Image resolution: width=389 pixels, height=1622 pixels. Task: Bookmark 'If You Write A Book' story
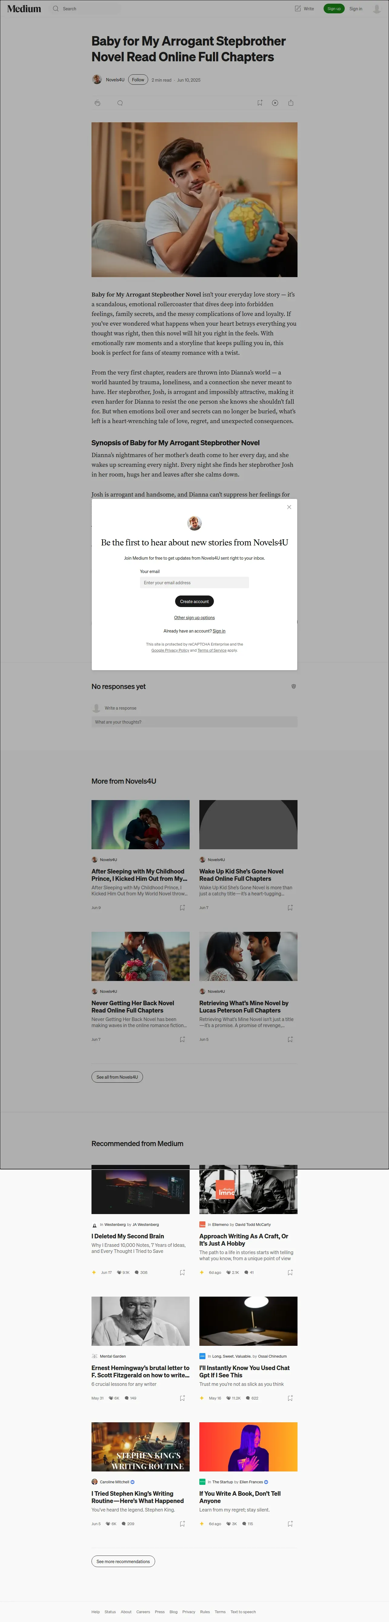pos(290,1524)
